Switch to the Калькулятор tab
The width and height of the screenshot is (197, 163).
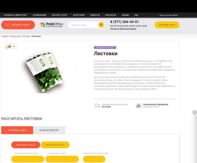point(49,130)
